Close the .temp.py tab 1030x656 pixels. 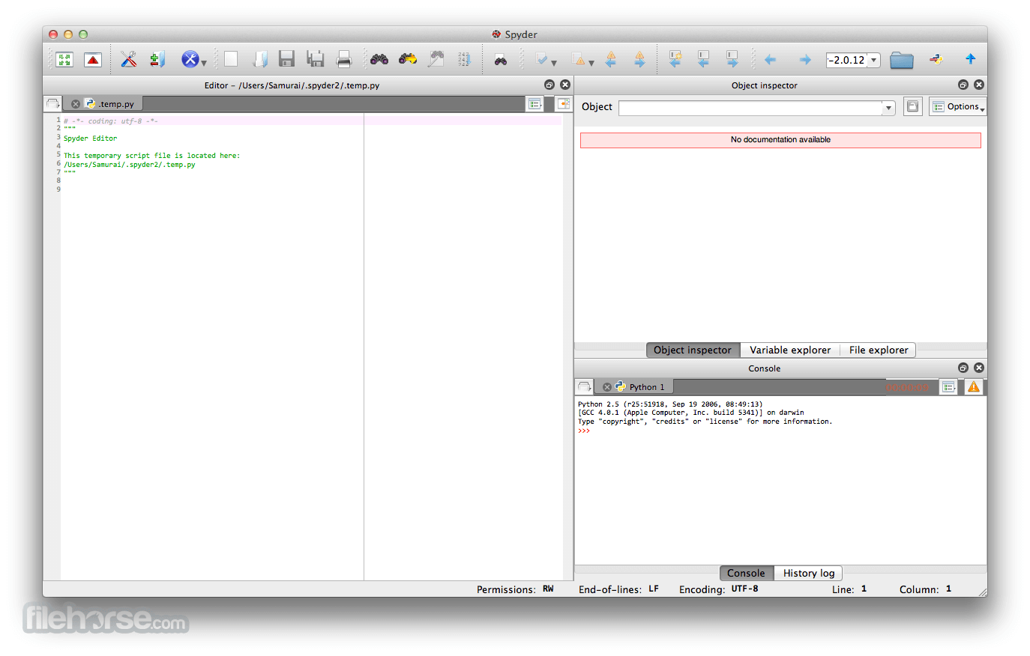click(75, 104)
